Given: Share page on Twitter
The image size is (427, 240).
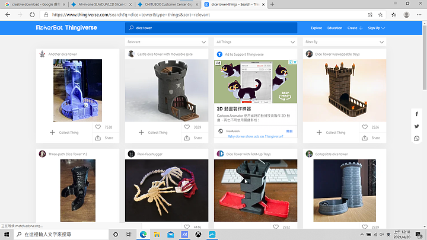Looking at the screenshot, I should (x=417, y=126).
